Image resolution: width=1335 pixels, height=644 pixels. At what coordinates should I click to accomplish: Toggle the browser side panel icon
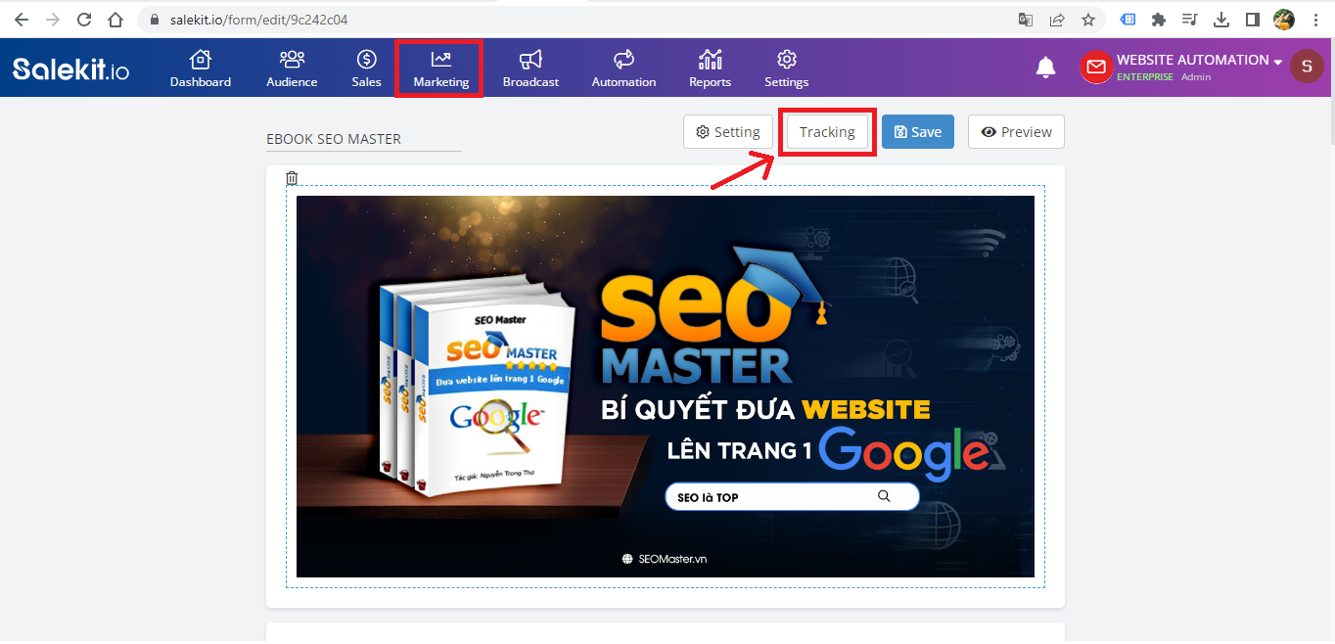click(1252, 20)
